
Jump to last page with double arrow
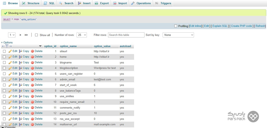(26, 35)
